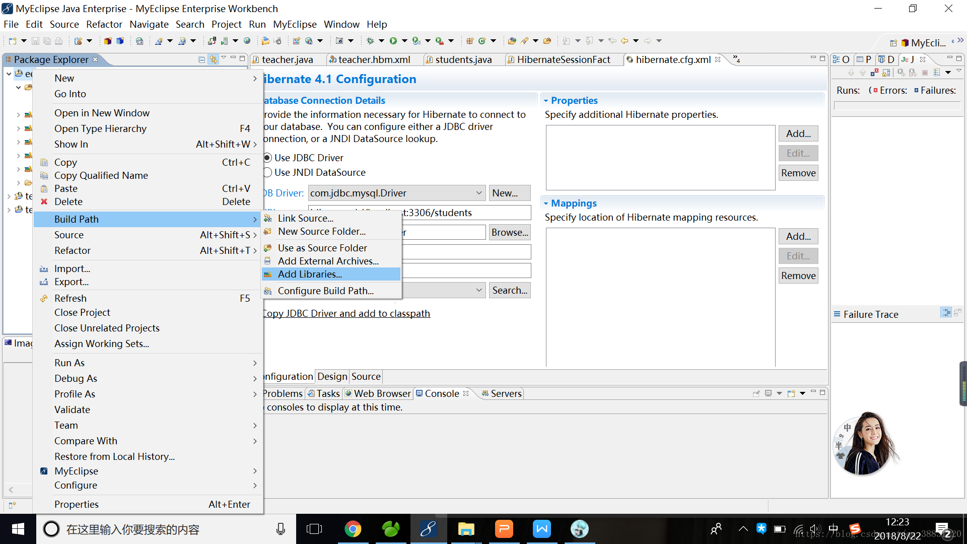
Task: Open the Windows Start menu
Action: [x=18, y=529]
